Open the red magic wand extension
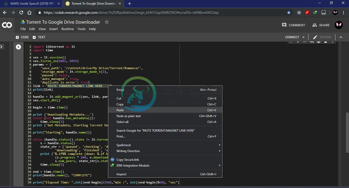Screen dimensions: 349x188 [x=307, y=12]
